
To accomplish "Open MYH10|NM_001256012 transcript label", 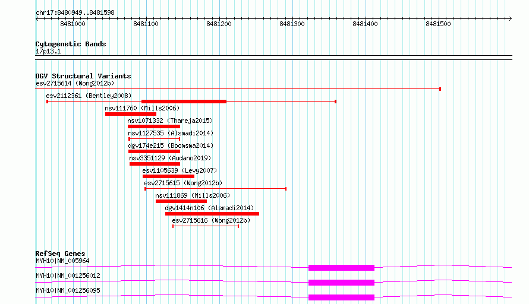I will tap(68, 275).
